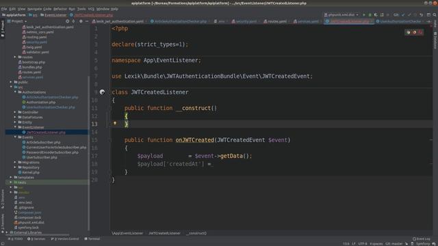Collapse the src folder
Viewport: 438px width, 246px height.
(11, 87)
